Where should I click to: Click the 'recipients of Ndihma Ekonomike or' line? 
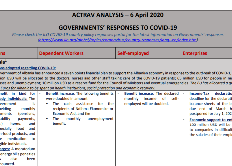83,109
